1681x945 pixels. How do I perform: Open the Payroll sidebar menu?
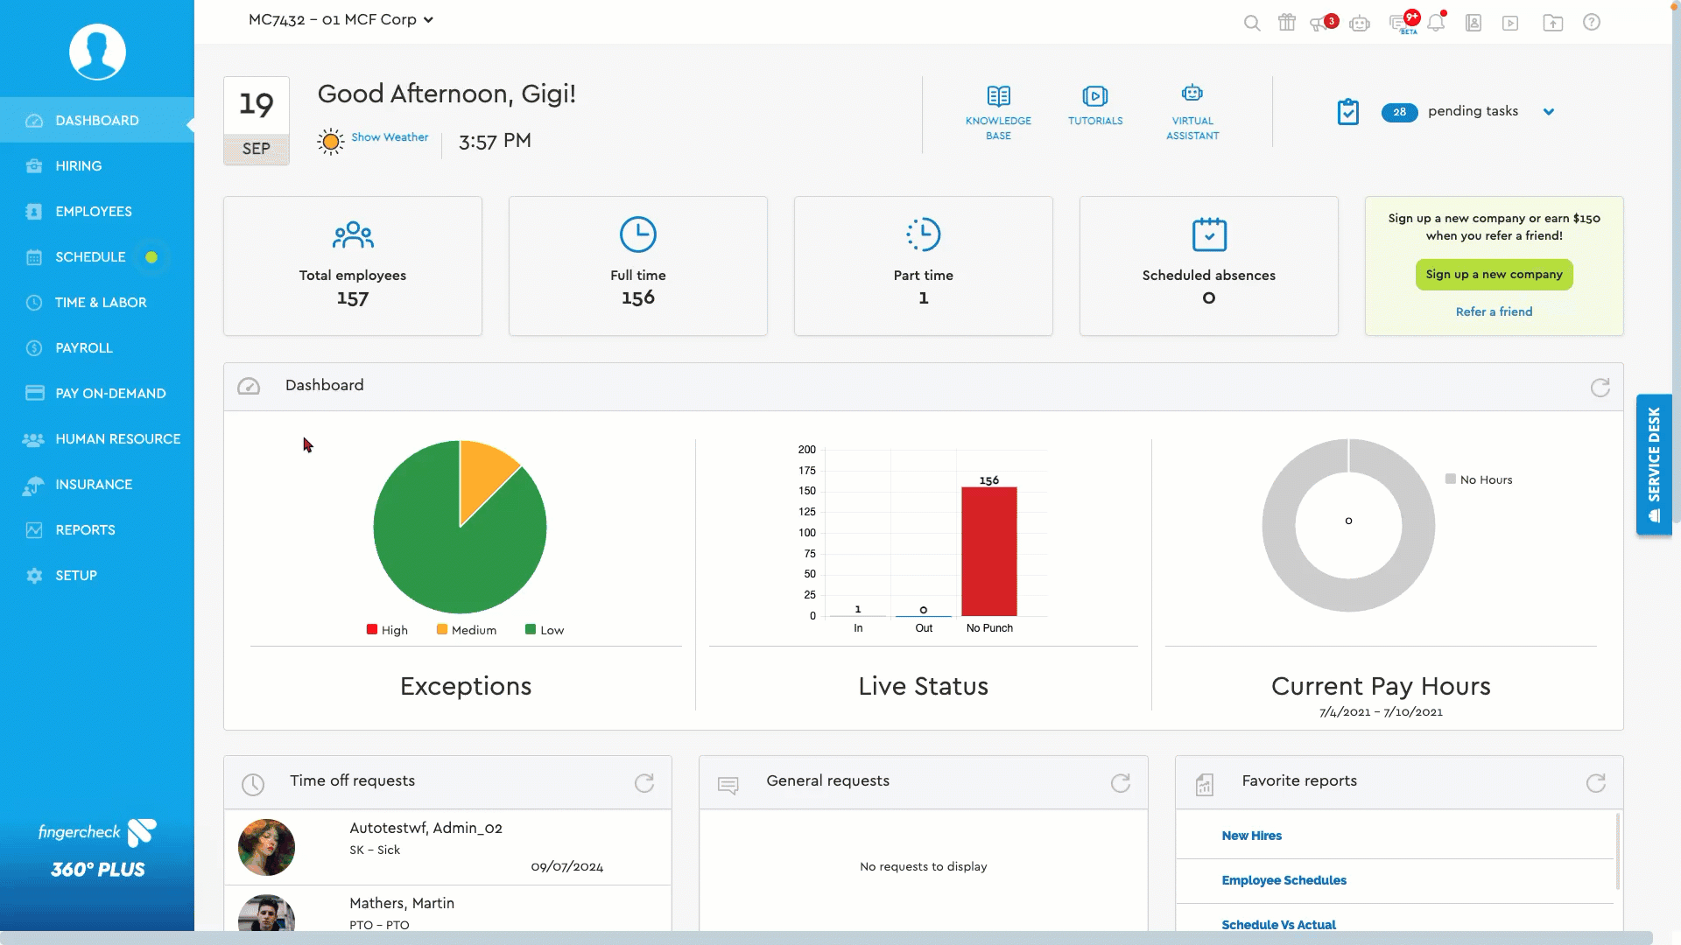[x=84, y=348]
